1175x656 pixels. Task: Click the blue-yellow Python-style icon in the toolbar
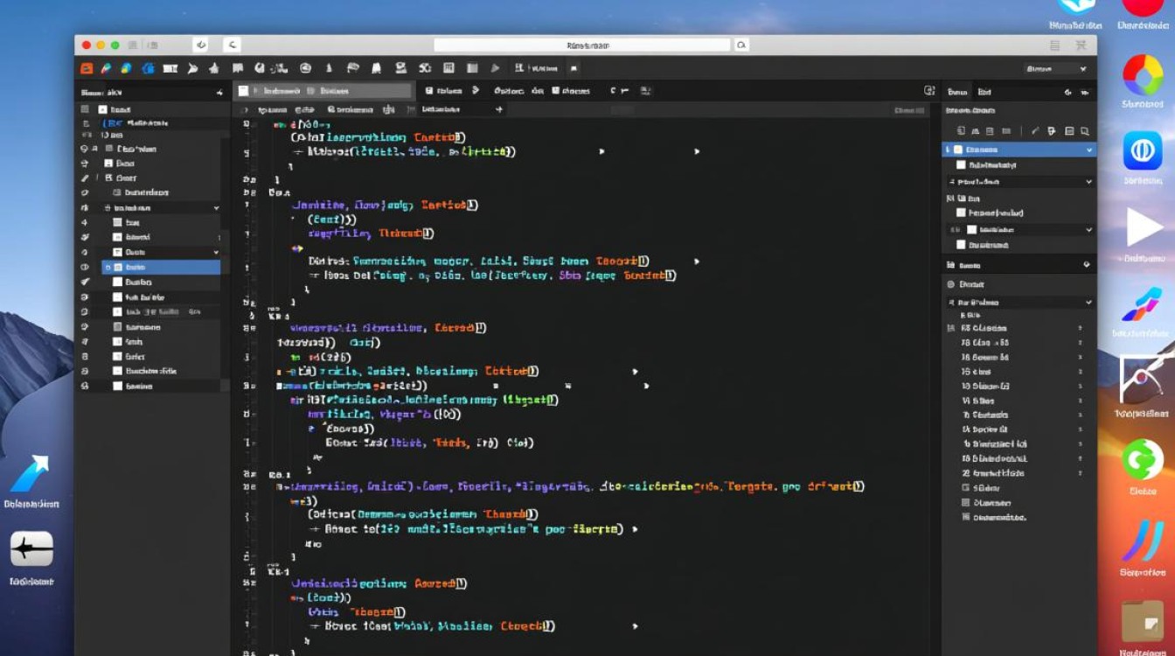point(126,68)
